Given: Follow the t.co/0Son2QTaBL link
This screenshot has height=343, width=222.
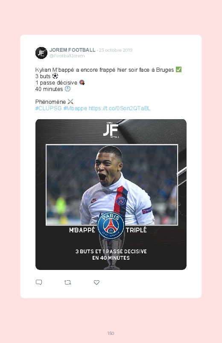Looking at the screenshot, I should [x=120, y=108].
